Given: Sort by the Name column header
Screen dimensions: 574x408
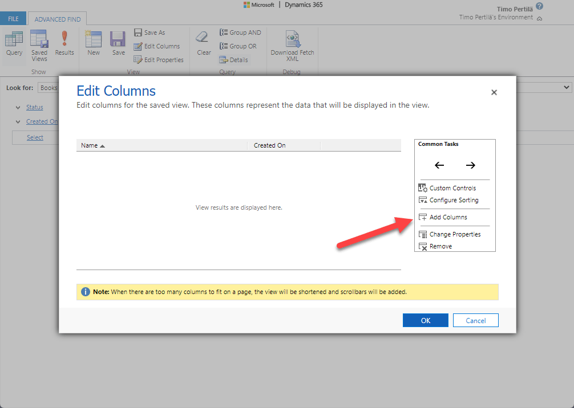Looking at the screenshot, I should [90, 145].
